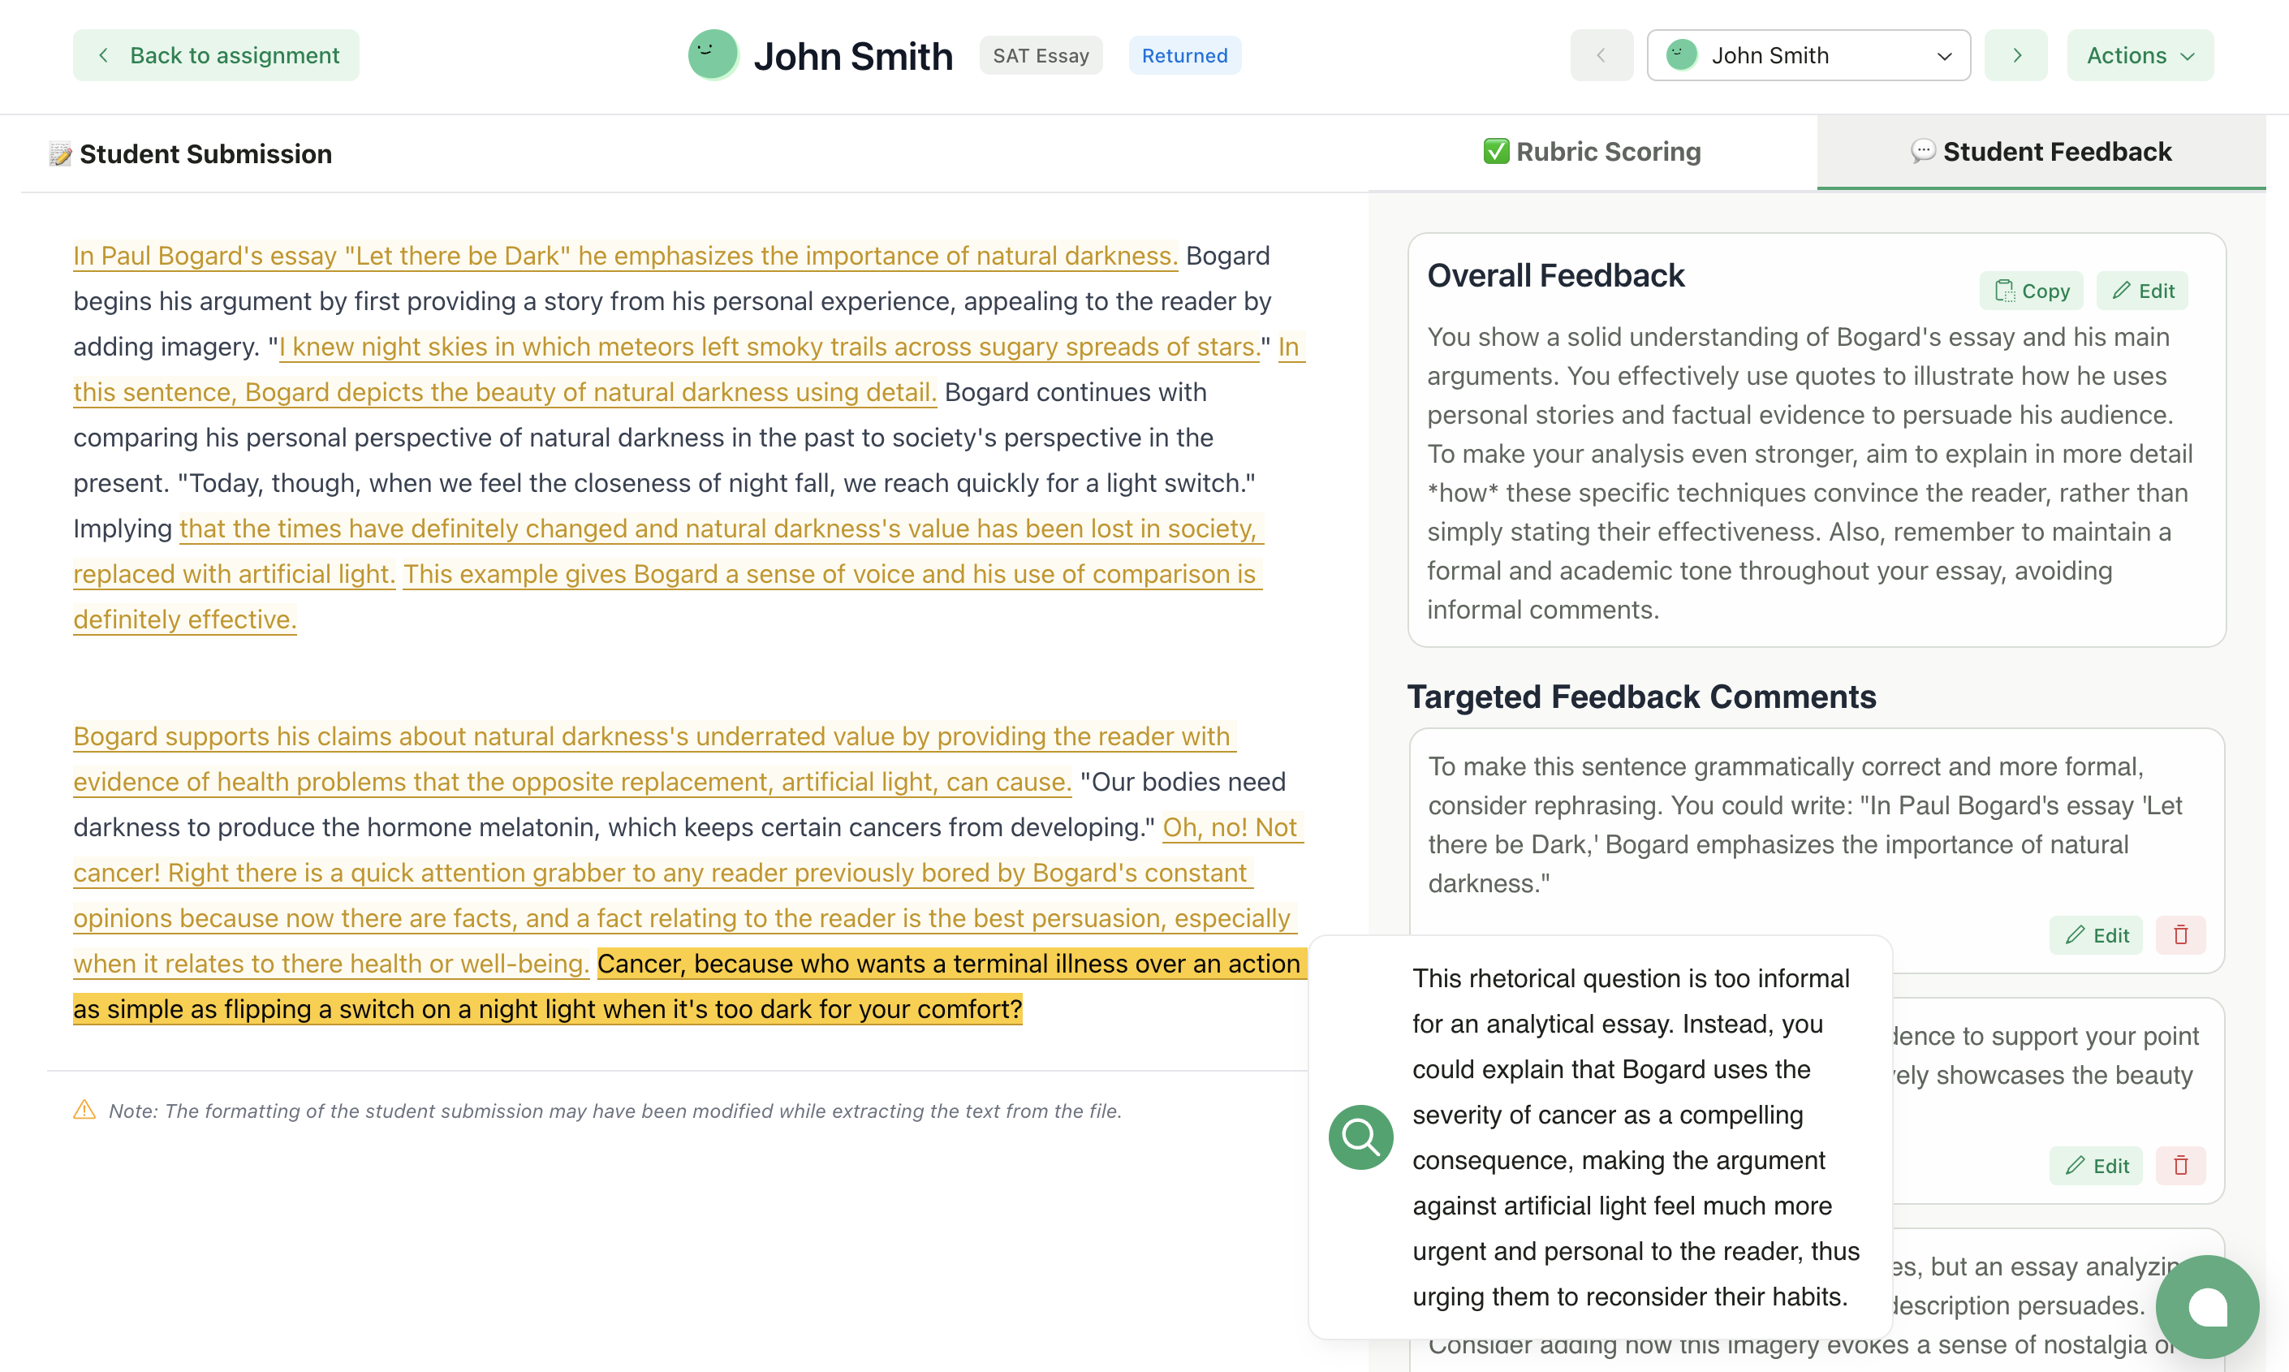This screenshot has height=1372, width=2289.
Task: Edit the first targeted comment
Action: [x=2095, y=934]
